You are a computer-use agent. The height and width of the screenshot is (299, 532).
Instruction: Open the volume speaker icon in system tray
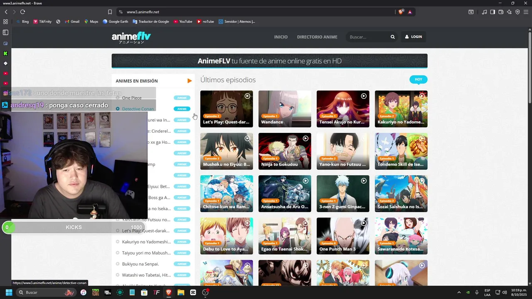505,292
